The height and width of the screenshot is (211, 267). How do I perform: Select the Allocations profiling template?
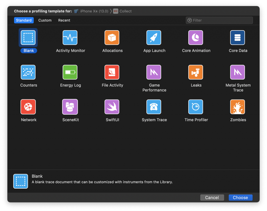pyautogui.click(x=112, y=37)
